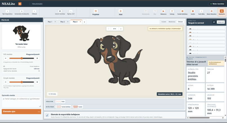227x123 pixels.
Task: Pick the Szöveg text tool
Action: click(172, 12)
